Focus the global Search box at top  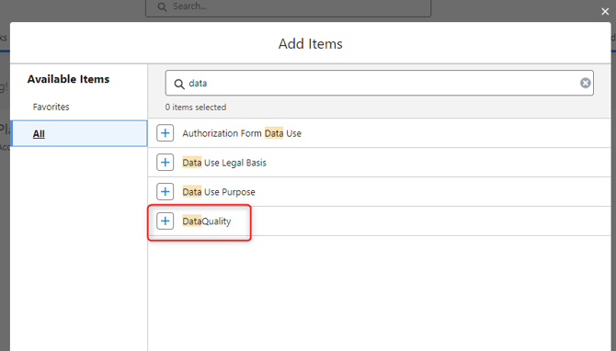288,7
